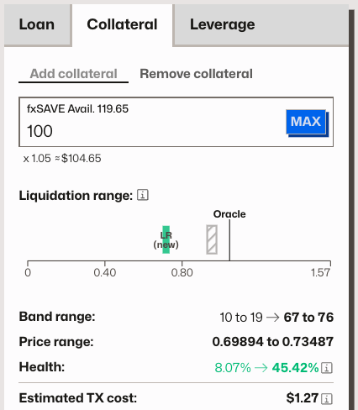Click the green LR (new) bar
The width and height of the screenshot is (358, 410).
pyautogui.click(x=166, y=239)
